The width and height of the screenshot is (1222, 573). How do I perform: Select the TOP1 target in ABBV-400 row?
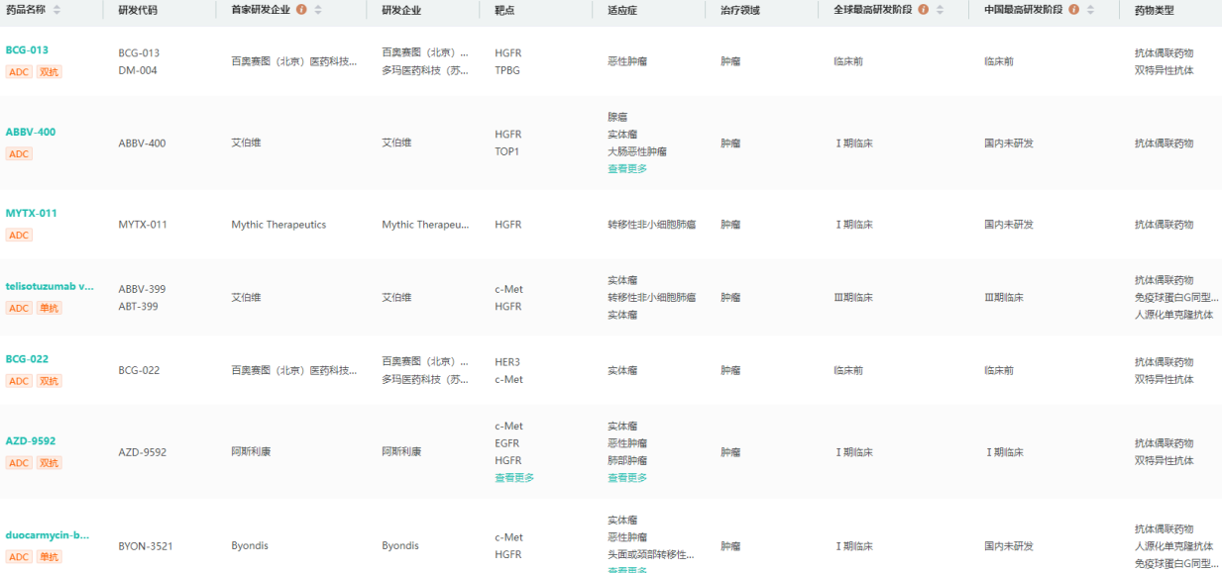[507, 151]
